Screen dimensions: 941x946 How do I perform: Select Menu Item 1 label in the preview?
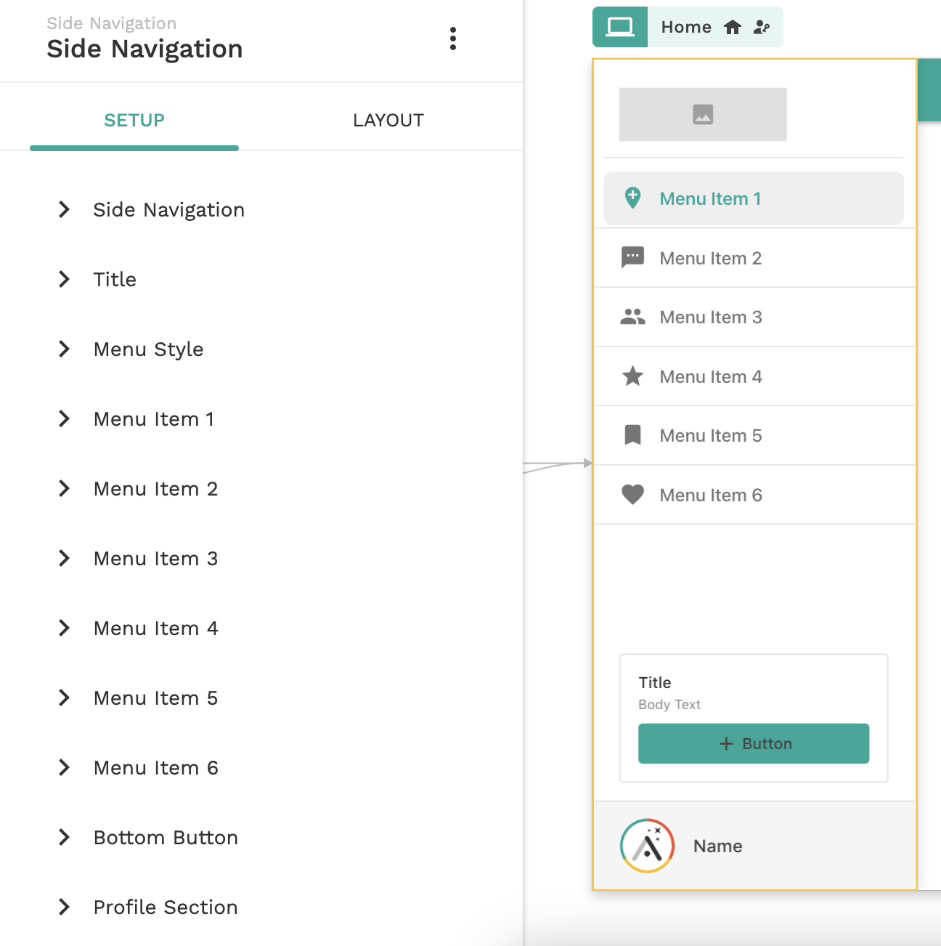click(x=710, y=198)
